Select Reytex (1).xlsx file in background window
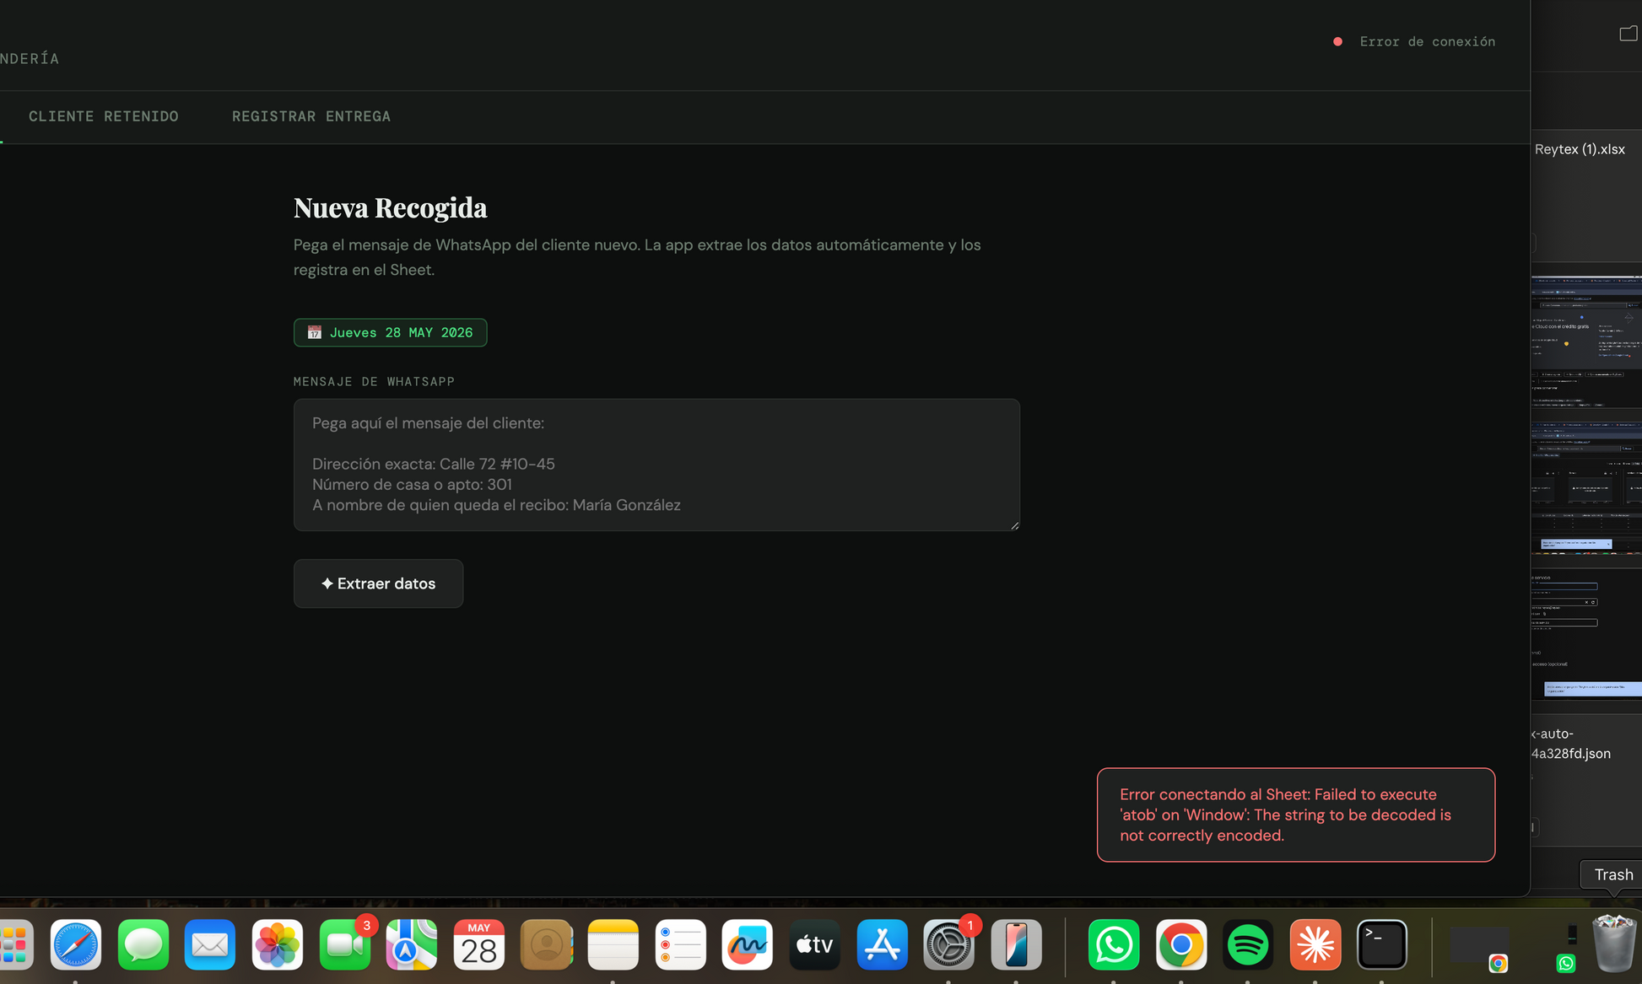Screen dimensions: 1642x984 (1580, 149)
